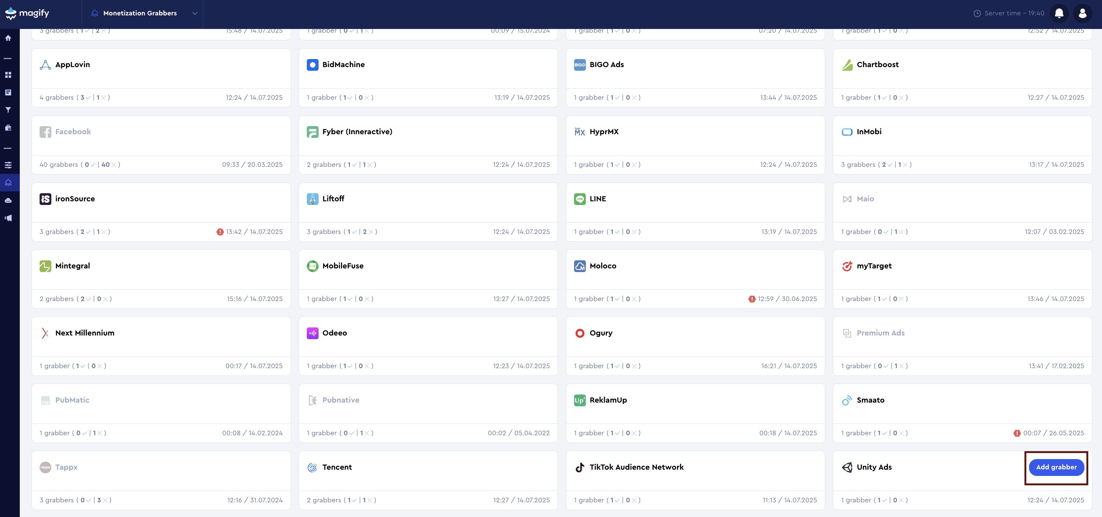Screen dimensions: 1102x517
Task: Open the user profile avatar
Action: pos(1083,13)
